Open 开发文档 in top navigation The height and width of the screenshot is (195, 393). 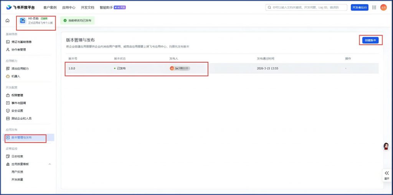click(87, 7)
